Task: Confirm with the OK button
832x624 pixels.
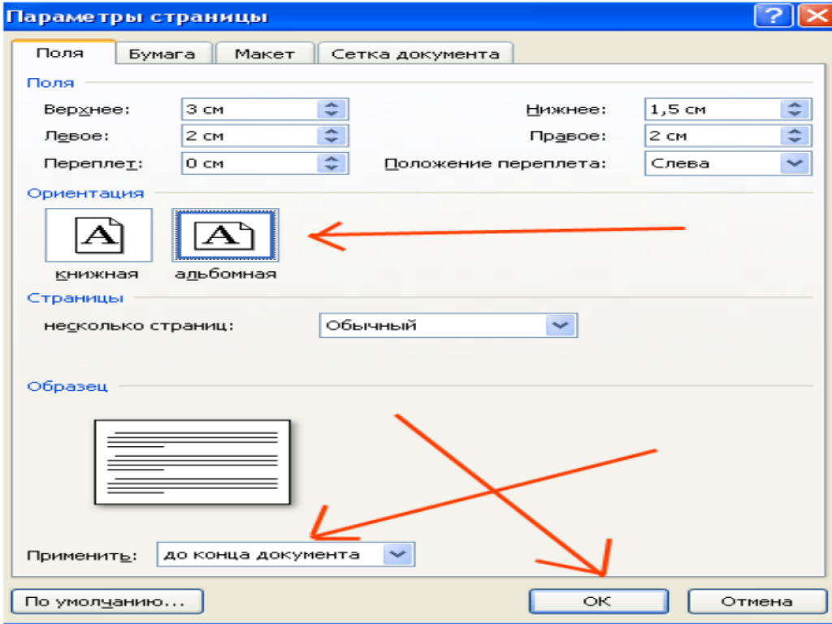Action: (598, 601)
